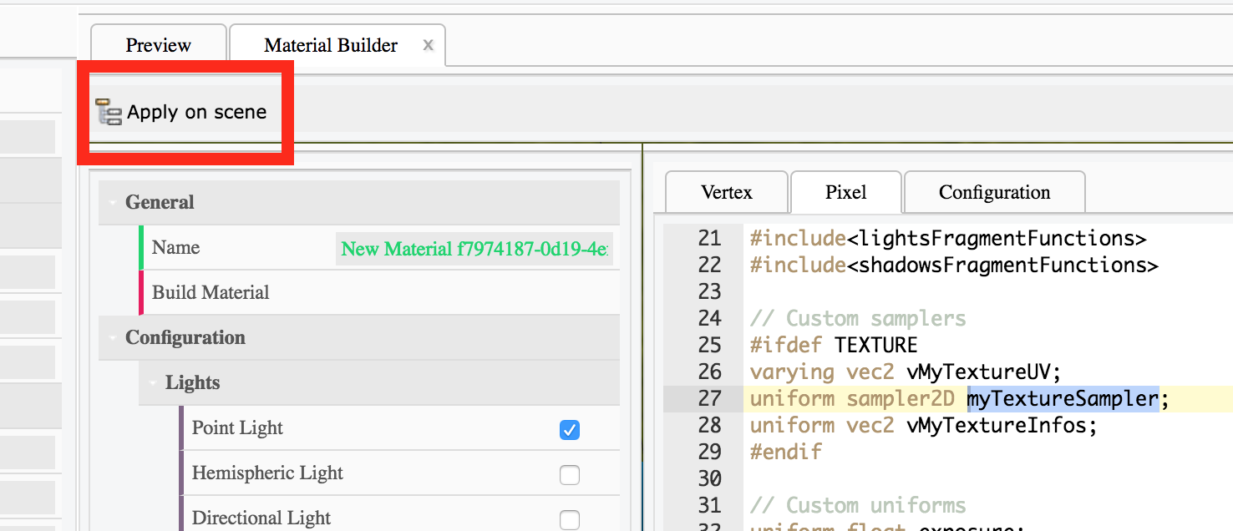Switch to the Preview tab

[x=158, y=45]
